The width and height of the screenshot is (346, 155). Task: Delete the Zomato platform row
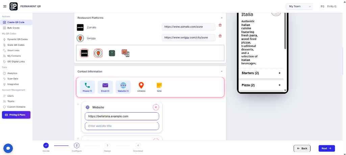coord(220,25)
